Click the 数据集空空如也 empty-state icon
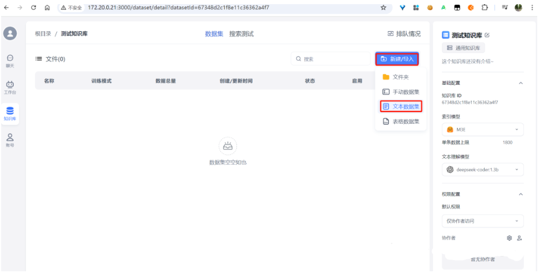Viewport: 542px width, 276px height. [x=228, y=146]
